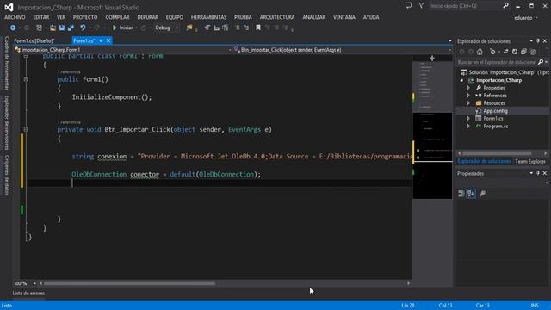Open the Cuadro de herramientas side tab

(7, 63)
